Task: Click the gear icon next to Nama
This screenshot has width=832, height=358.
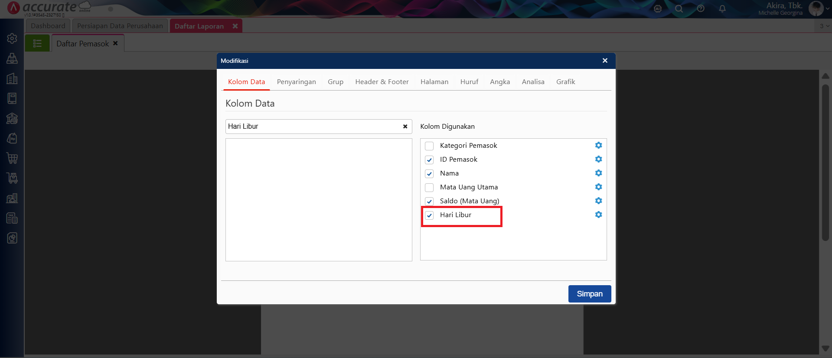Action: (598, 173)
